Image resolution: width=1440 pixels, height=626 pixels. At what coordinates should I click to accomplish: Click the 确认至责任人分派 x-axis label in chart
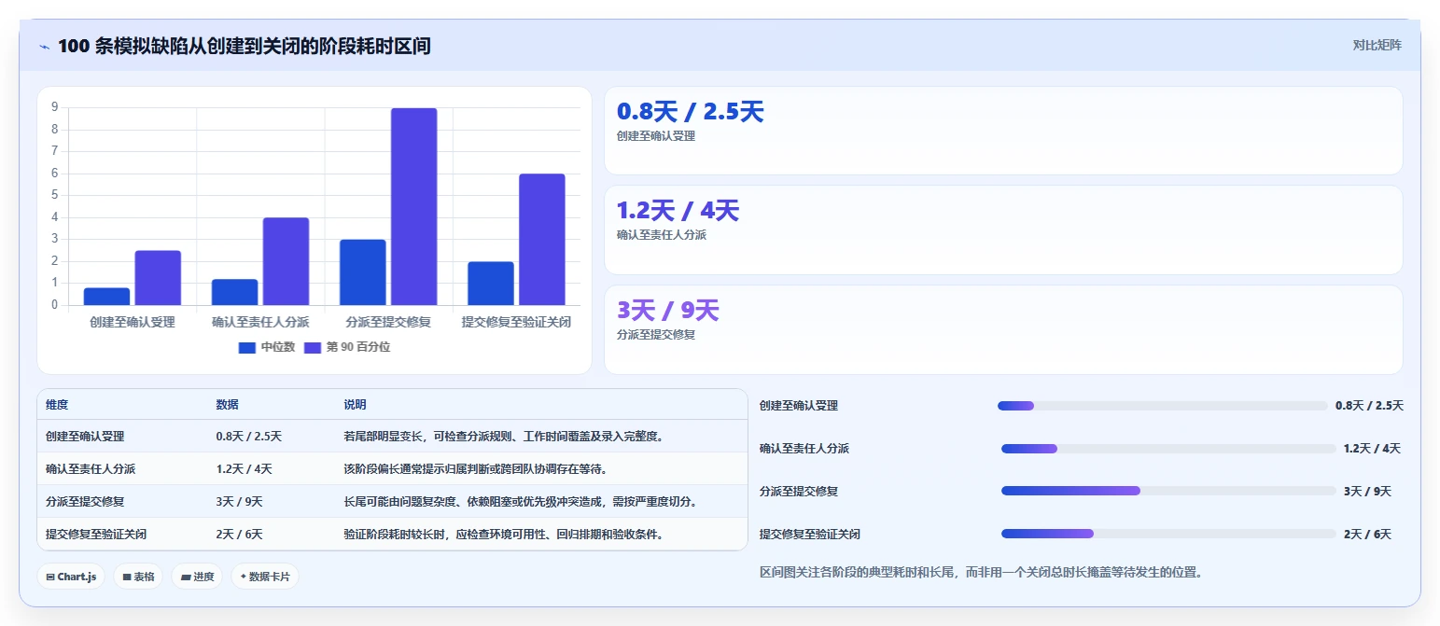point(260,322)
